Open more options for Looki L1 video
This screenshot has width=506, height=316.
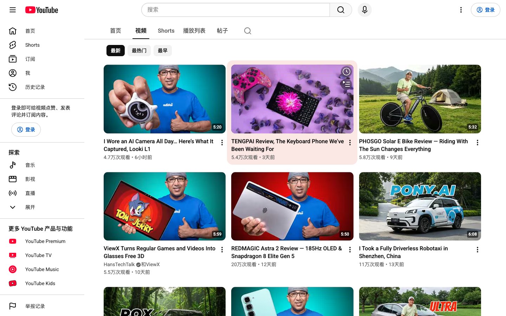(x=222, y=143)
